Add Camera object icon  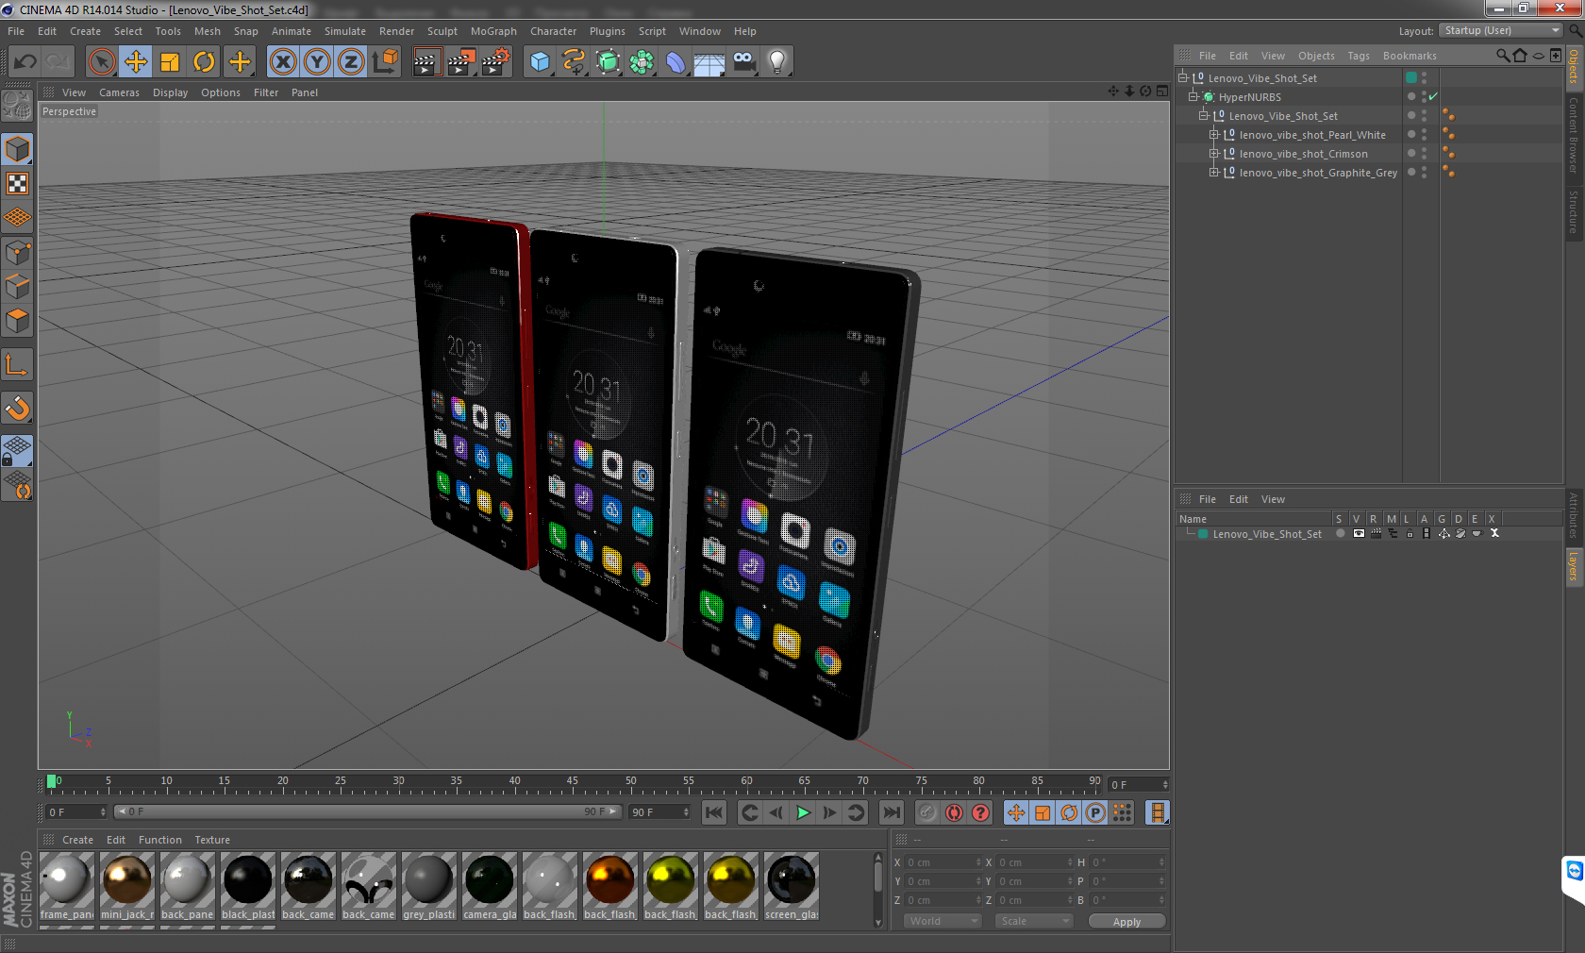click(x=744, y=62)
